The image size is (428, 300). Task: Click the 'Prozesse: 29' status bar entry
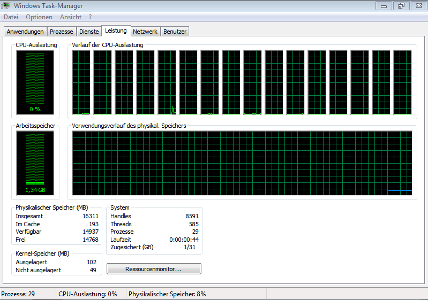pos(18,294)
